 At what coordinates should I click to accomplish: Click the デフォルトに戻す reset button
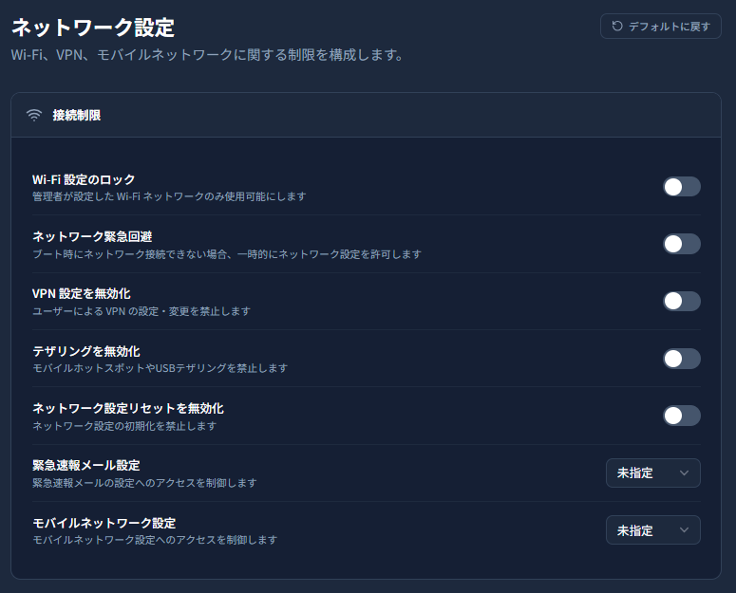660,27
